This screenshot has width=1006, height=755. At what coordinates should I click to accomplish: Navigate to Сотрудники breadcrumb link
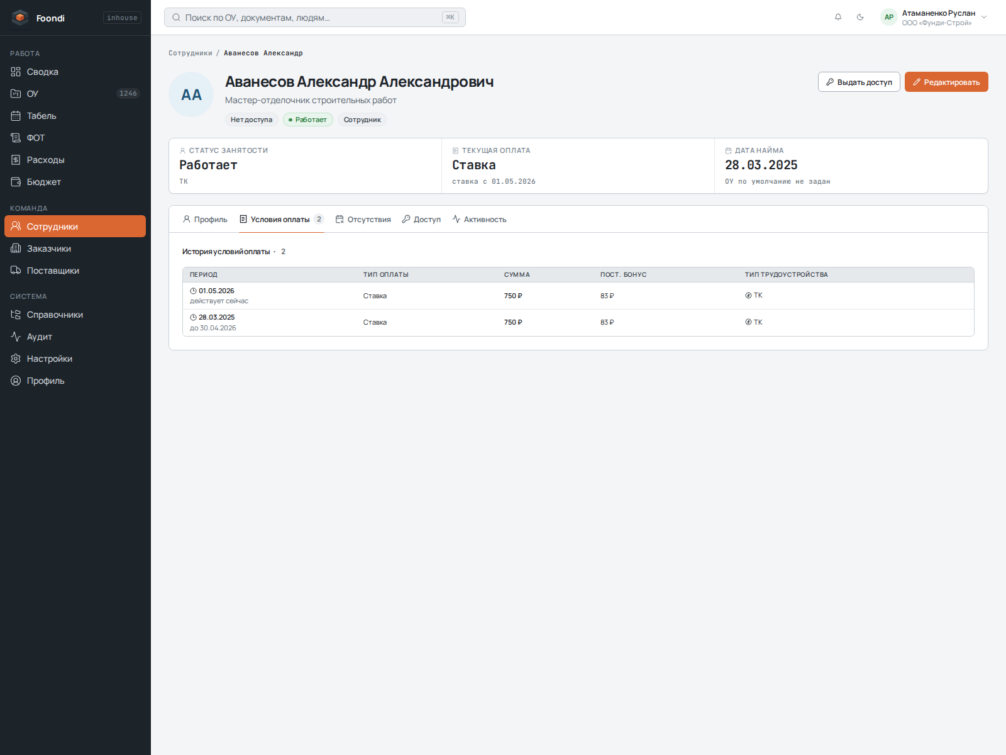click(191, 53)
